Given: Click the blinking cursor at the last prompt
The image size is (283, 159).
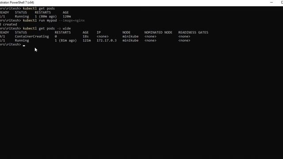Looking at the screenshot, I should point(24,45).
